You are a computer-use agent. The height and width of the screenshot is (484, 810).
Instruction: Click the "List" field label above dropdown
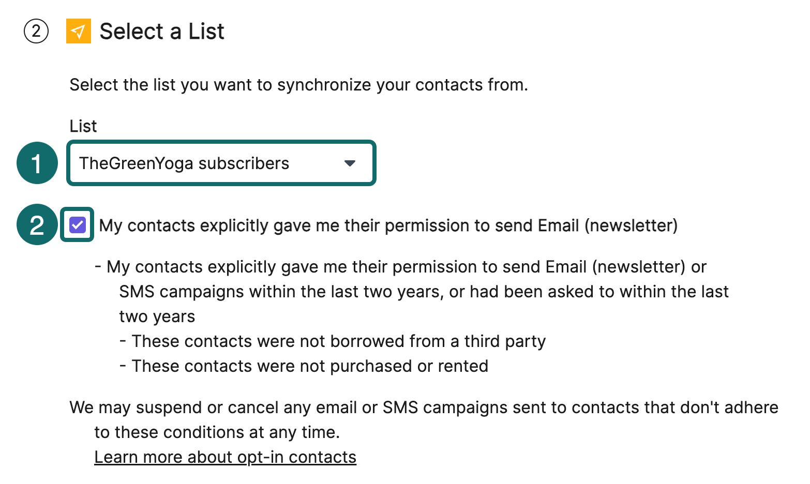click(x=83, y=126)
